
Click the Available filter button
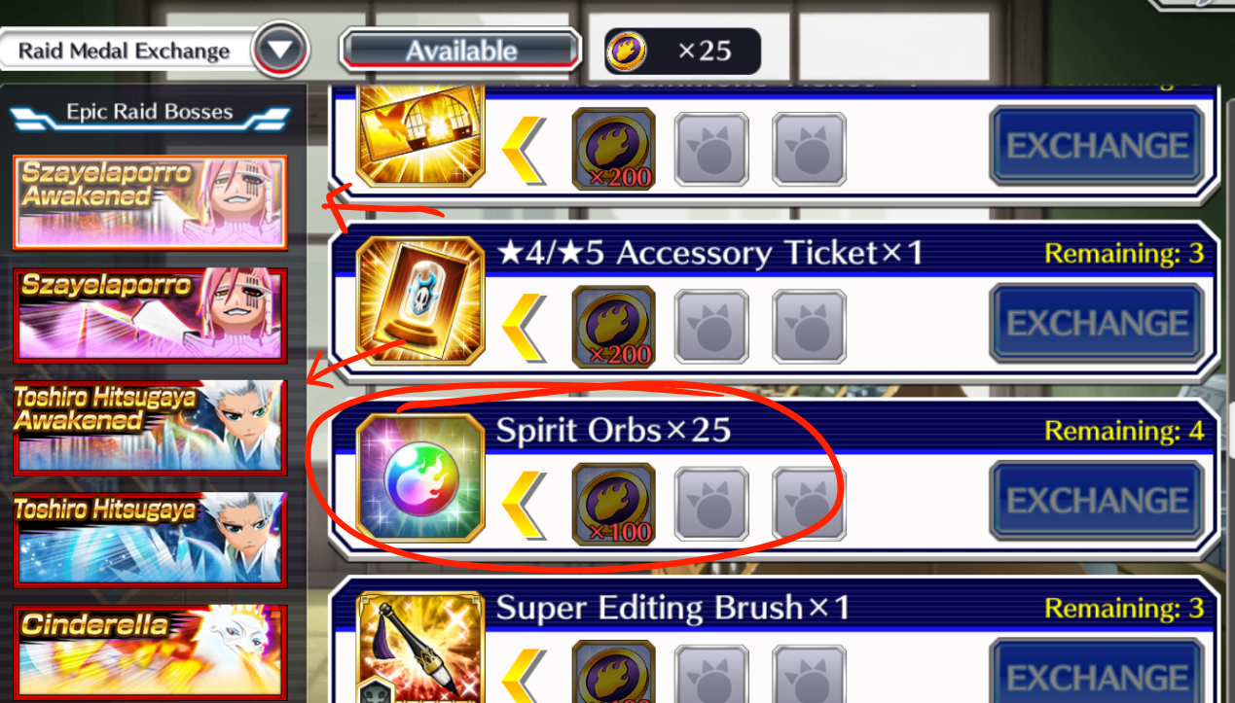pos(461,51)
